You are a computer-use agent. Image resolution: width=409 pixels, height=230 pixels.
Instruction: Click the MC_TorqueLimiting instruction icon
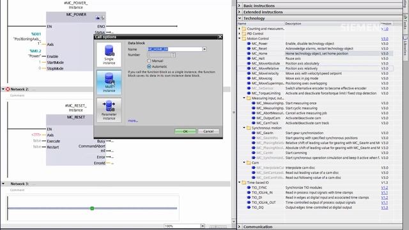(249, 93)
